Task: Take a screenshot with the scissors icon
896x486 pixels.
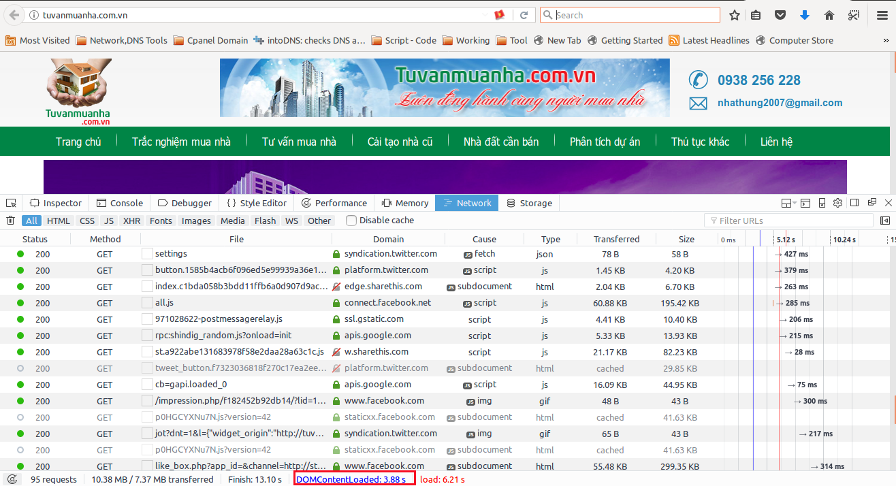Action: 854,15
